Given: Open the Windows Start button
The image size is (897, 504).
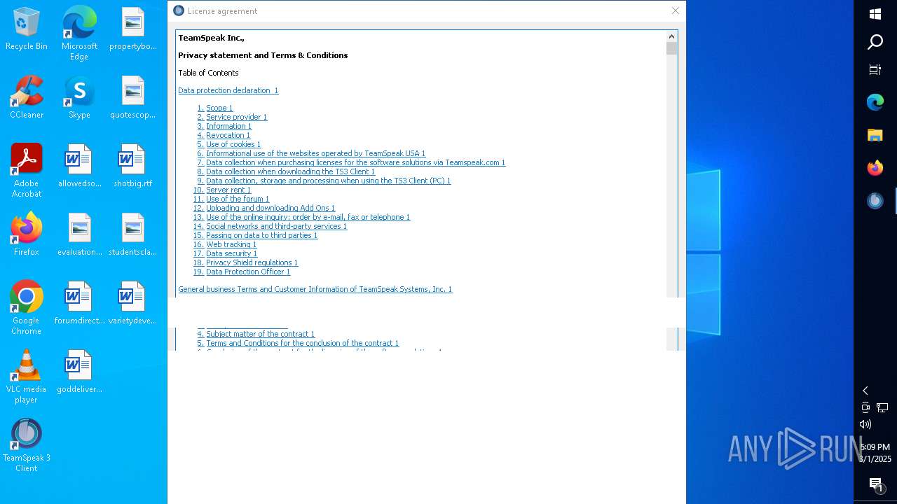Looking at the screenshot, I should (x=875, y=14).
